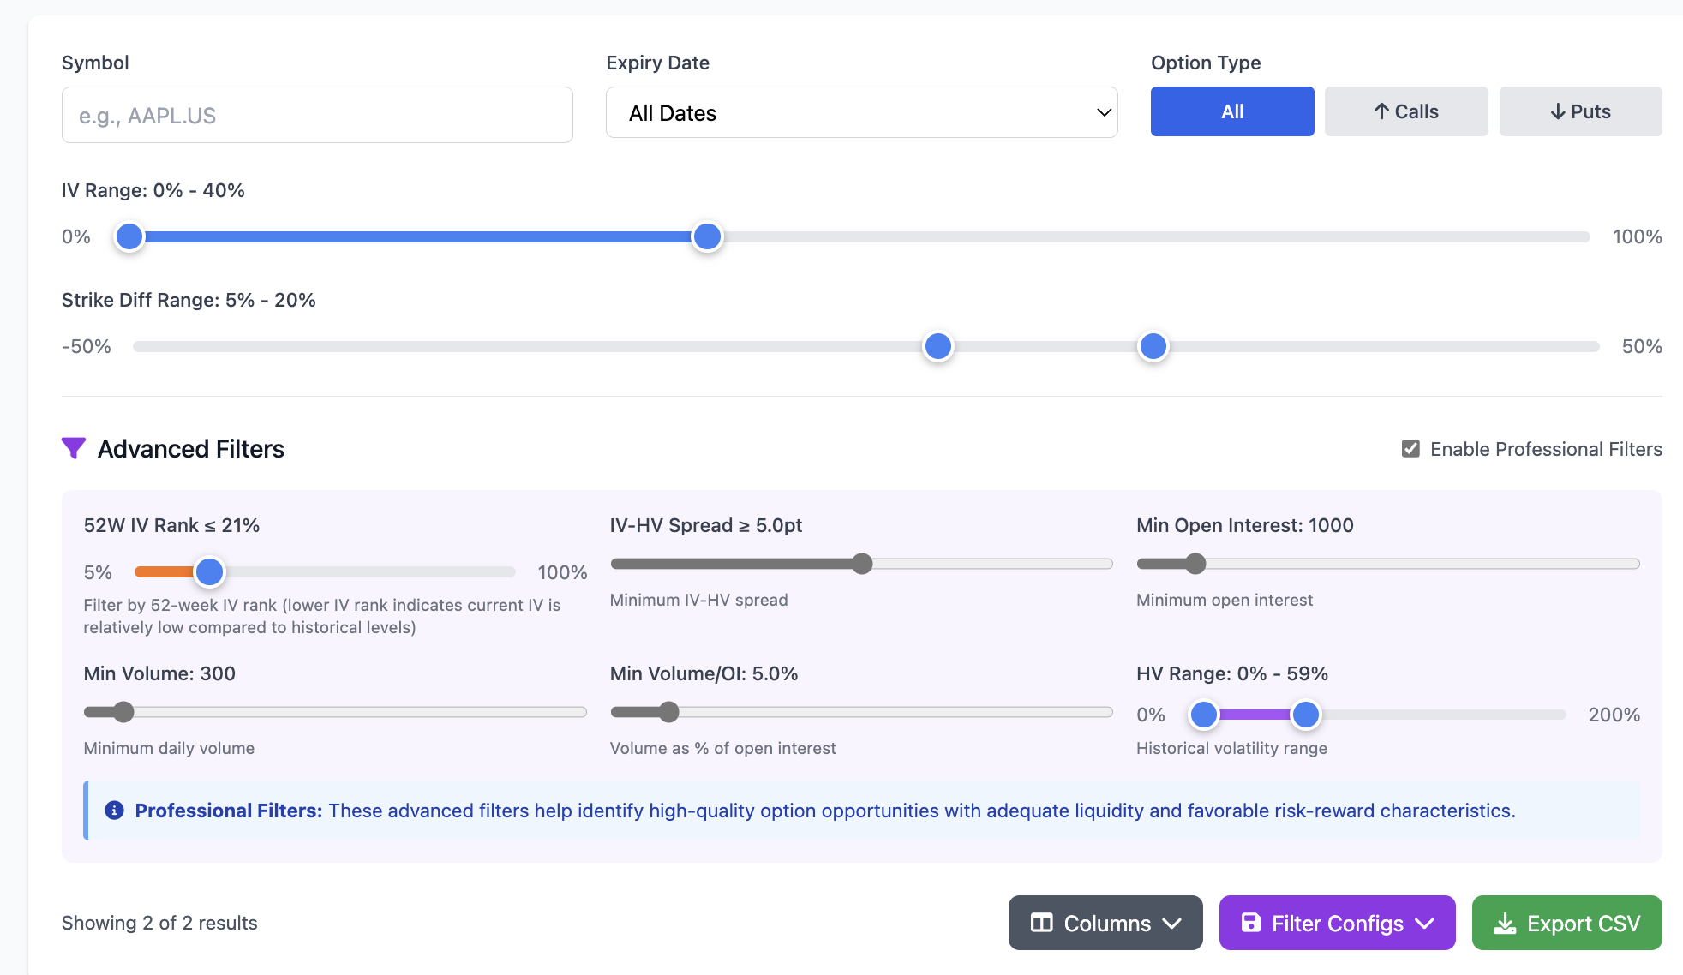The image size is (1683, 975).
Task: Click the Export CSV button
Action: pyautogui.click(x=1566, y=923)
